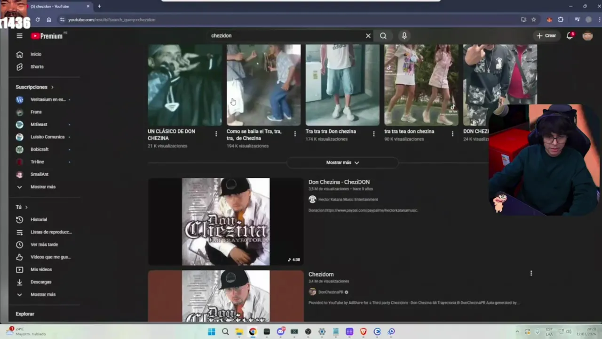Click inside the YouTube search field
602x339 pixels.
[286, 36]
